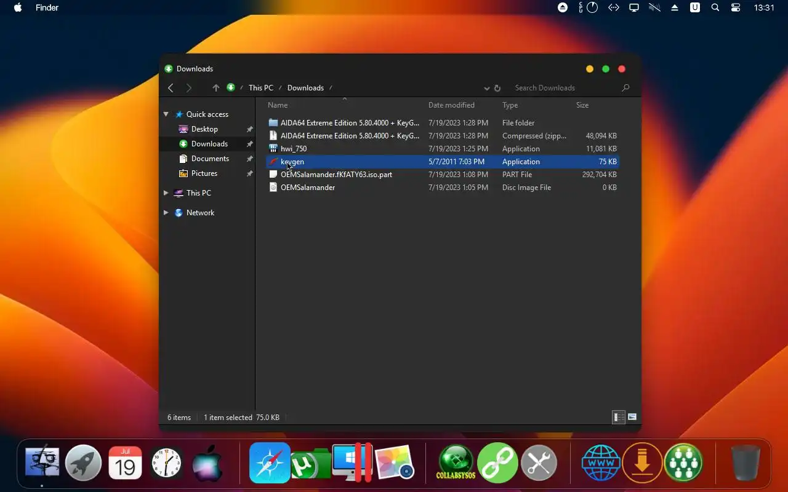Open the orange download arrow dock icon
Image resolution: width=788 pixels, height=492 pixels.
[x=642, y=462]
